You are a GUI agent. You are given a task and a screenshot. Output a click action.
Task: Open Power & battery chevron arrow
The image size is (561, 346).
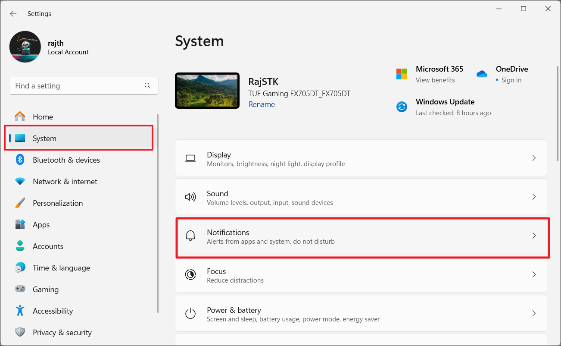534,313
